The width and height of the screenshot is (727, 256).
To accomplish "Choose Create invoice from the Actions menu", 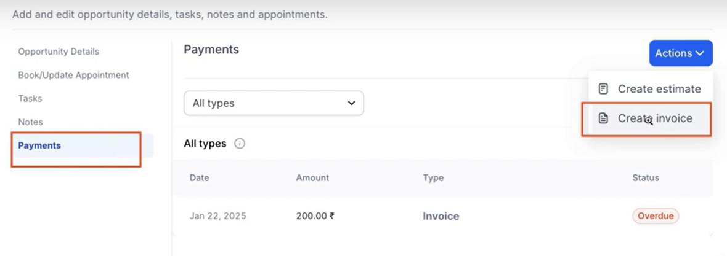I will tap(655, 118).
